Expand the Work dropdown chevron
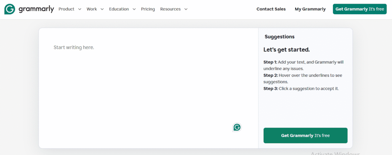The image size is (392, 155). 102,9
